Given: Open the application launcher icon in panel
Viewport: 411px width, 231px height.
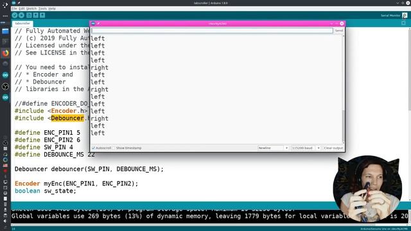Looking at the screenshot, I should (x=5, y=5).
